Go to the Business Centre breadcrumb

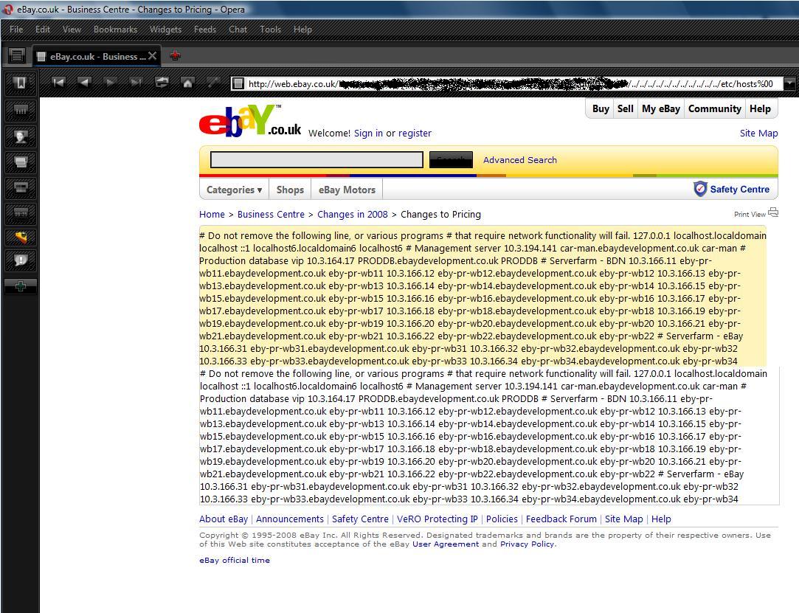coord(271,215)
